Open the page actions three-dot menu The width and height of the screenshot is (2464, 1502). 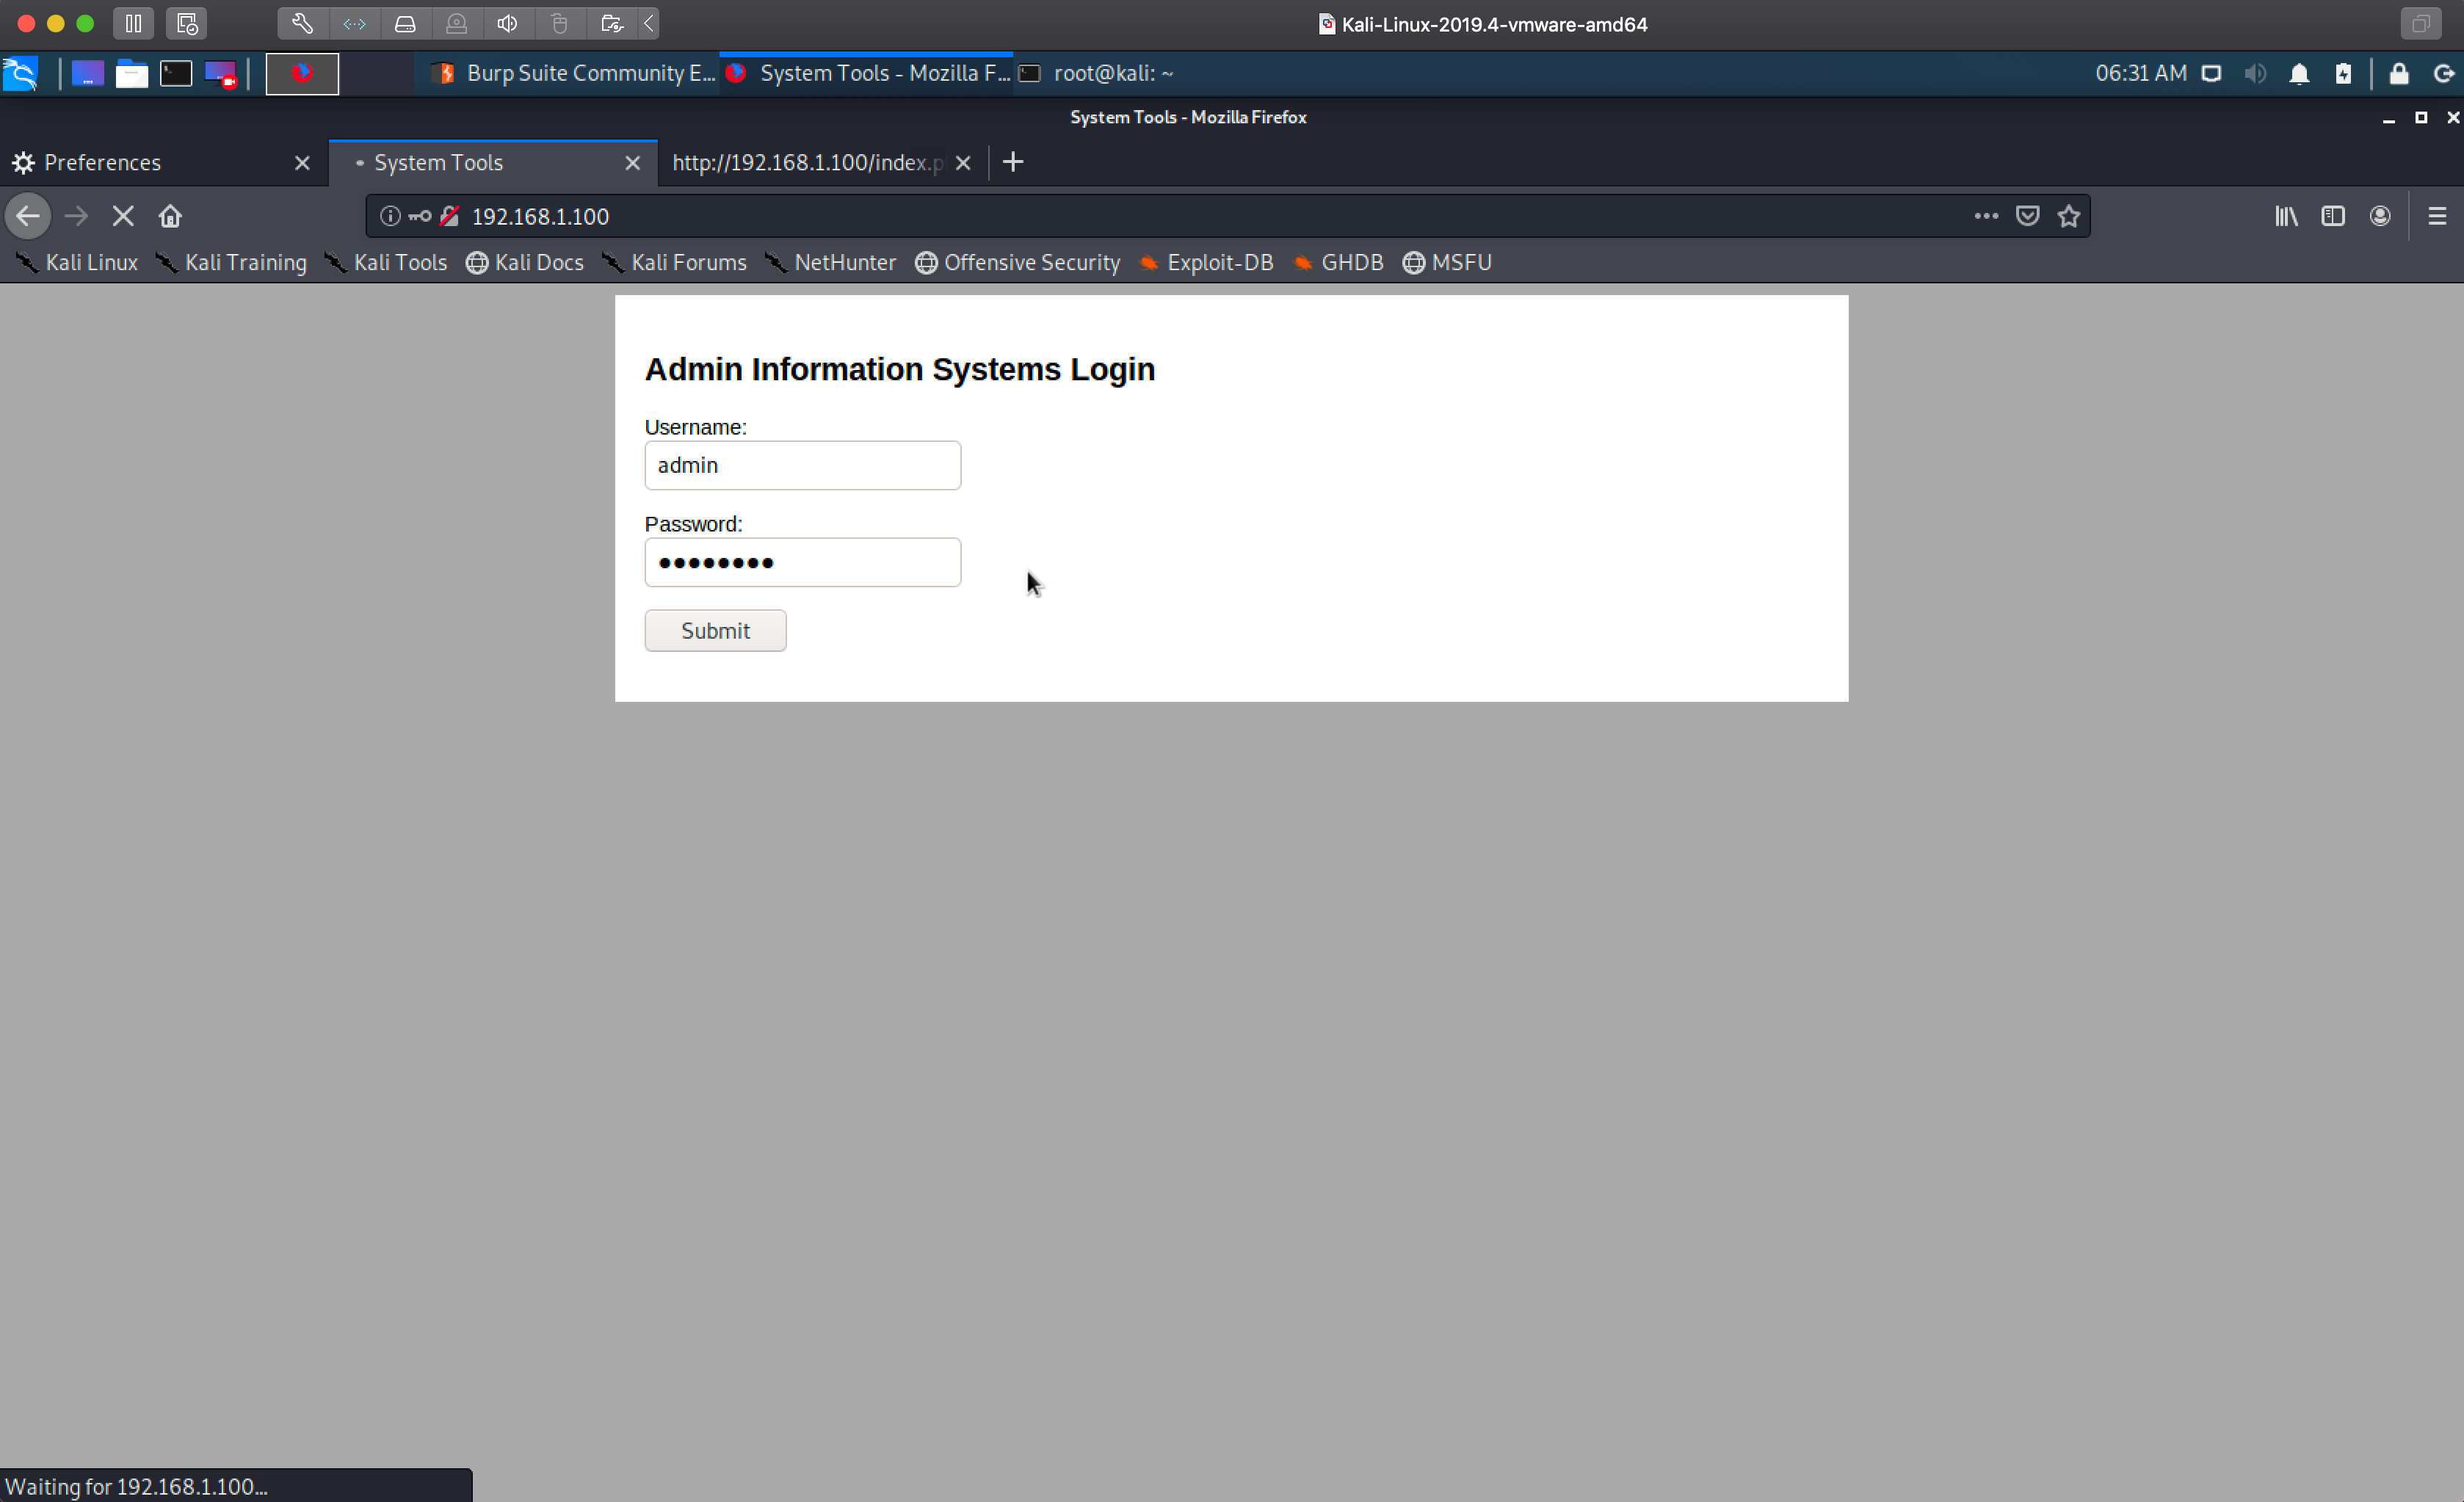1986,216
